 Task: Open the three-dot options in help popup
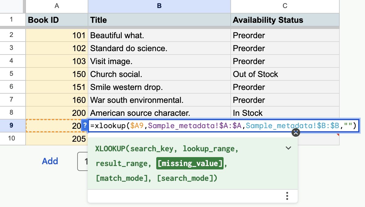(287, 196)
